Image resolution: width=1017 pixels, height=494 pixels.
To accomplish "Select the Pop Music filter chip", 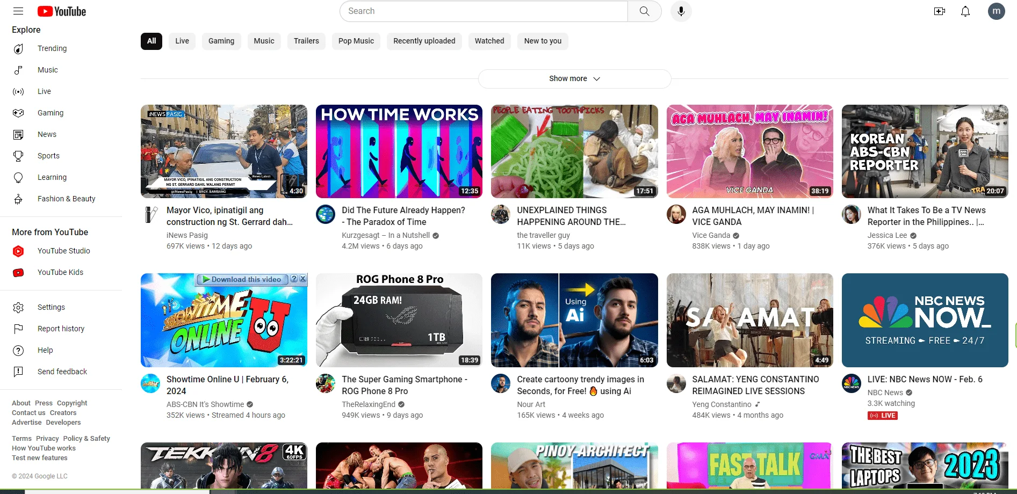I will click(356, 41).
